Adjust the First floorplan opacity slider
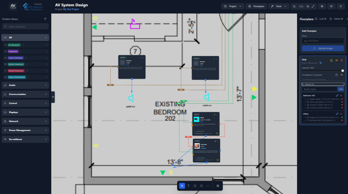 pyautogui.click(x=323, y=71)
